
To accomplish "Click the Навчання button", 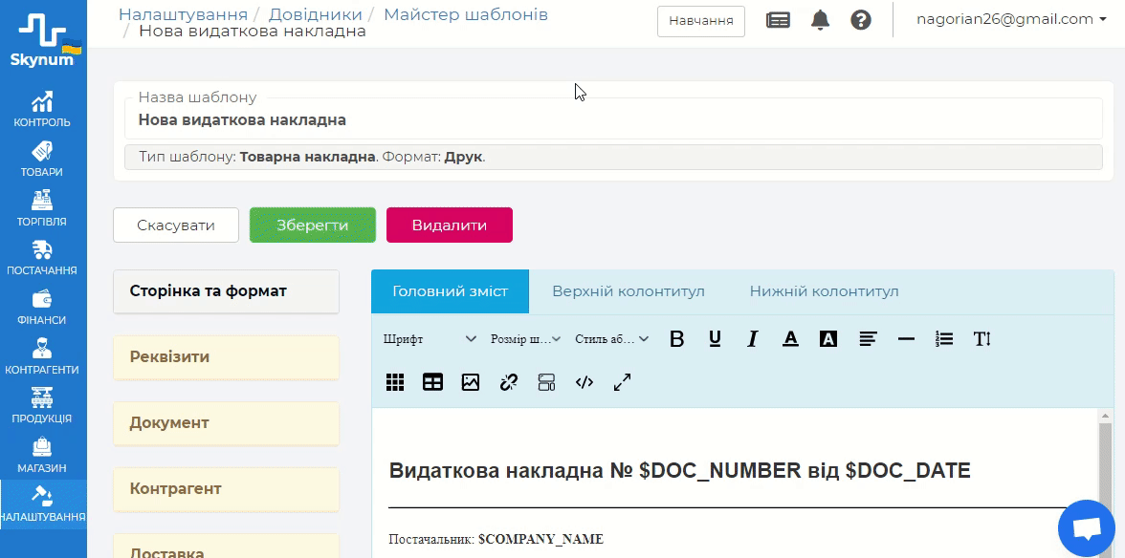I will [x=701, y=21].
